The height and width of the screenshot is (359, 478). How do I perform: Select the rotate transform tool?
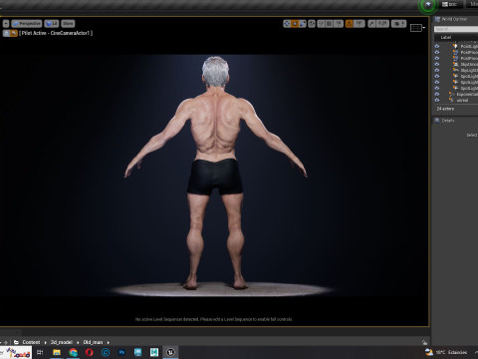[x=295, y=24]
